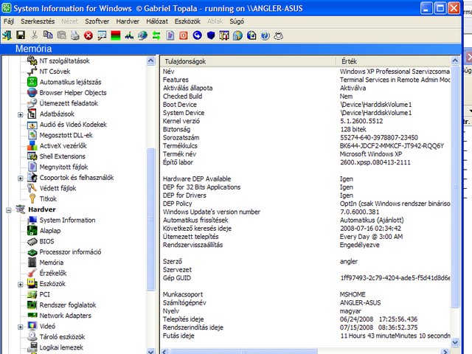Click the blue graph monitor icon
This screenshot has width=472, height=354.
pyautogui.click(x=129, y=35)
